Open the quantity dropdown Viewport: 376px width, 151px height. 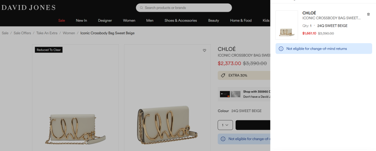click(225, 125)
